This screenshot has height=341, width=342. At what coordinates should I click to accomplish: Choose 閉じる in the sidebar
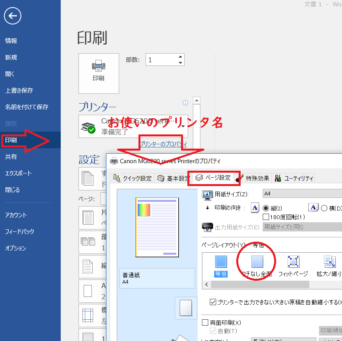click(13, 190)
